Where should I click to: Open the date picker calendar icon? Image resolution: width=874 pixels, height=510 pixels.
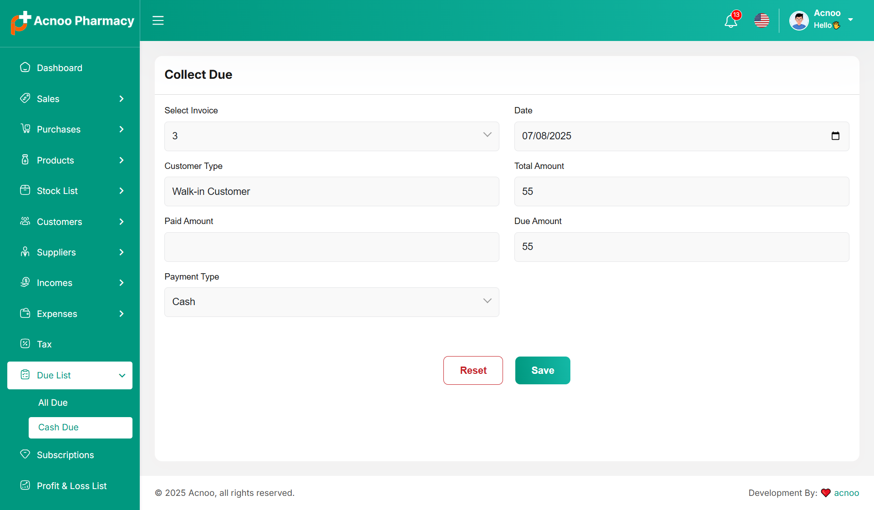[835, 136]
